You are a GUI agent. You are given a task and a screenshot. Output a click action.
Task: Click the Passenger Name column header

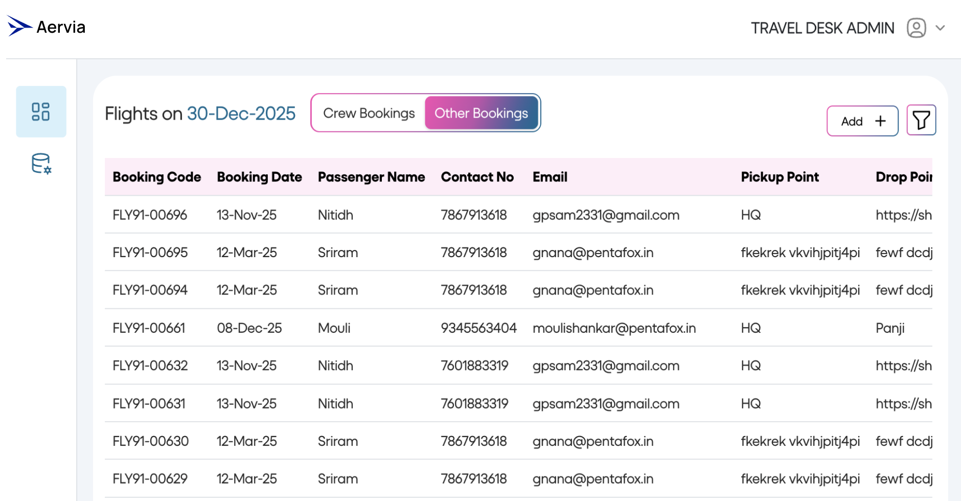tap(372, 177)
